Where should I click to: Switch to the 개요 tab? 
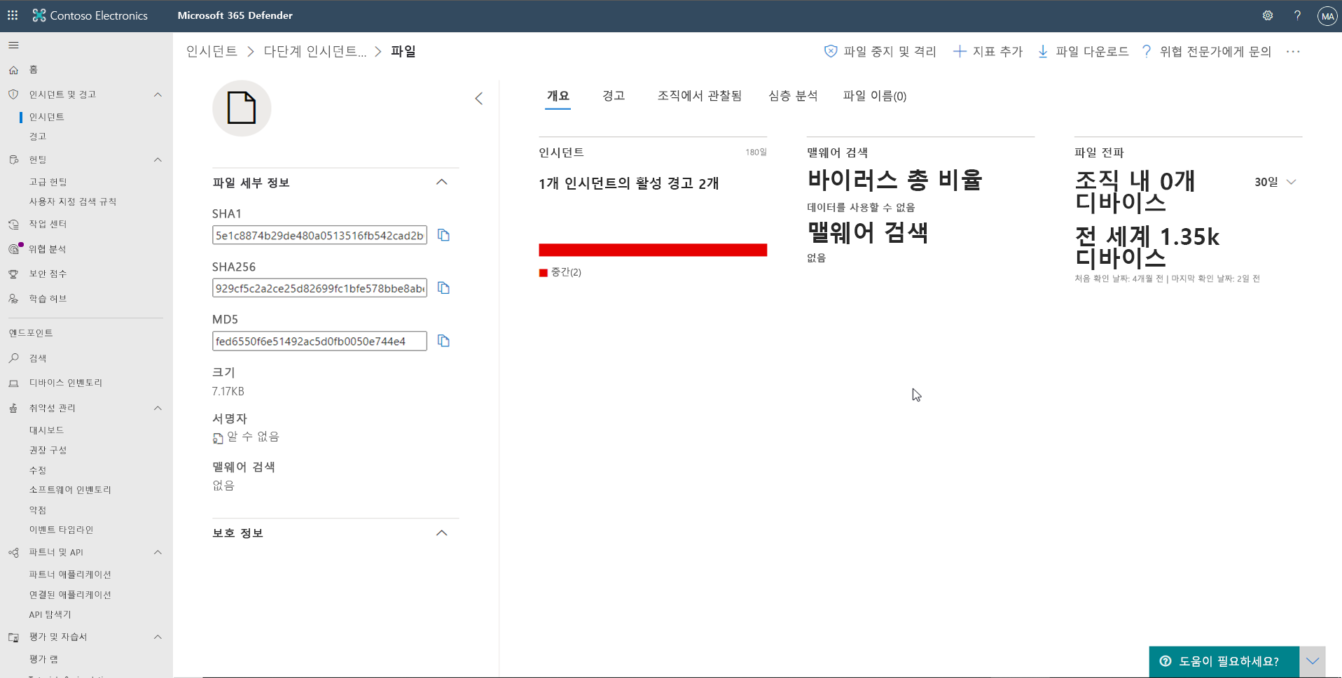coord(558,96)
